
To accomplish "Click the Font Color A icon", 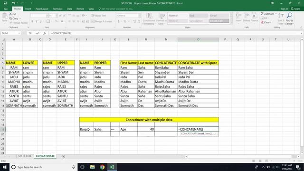I will pos(62,21).
